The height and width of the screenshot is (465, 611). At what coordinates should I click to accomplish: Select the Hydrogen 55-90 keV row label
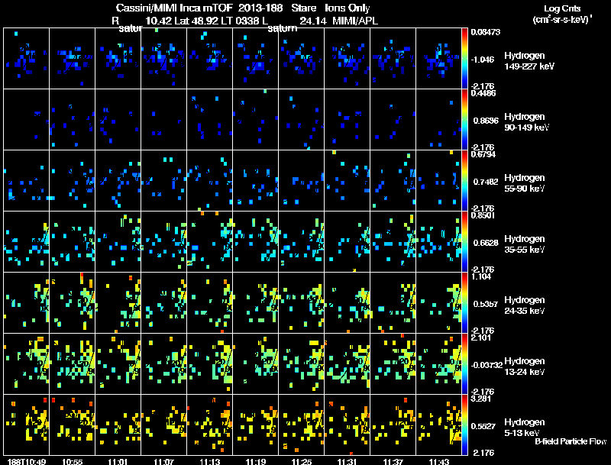pyautogui.click(x=525, y=183)
